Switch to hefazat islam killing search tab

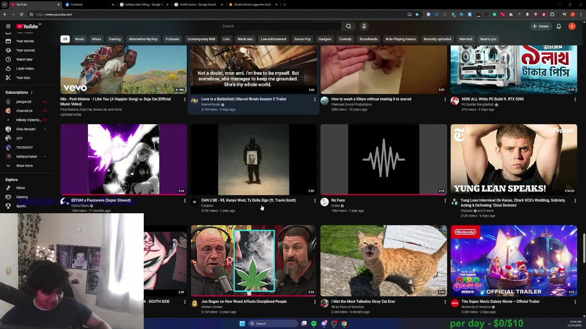(x=144, y=5)
